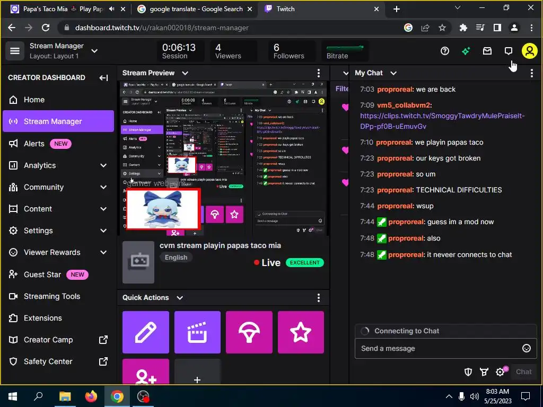Expand the Settings sidebar section

(x=103, y=231)
